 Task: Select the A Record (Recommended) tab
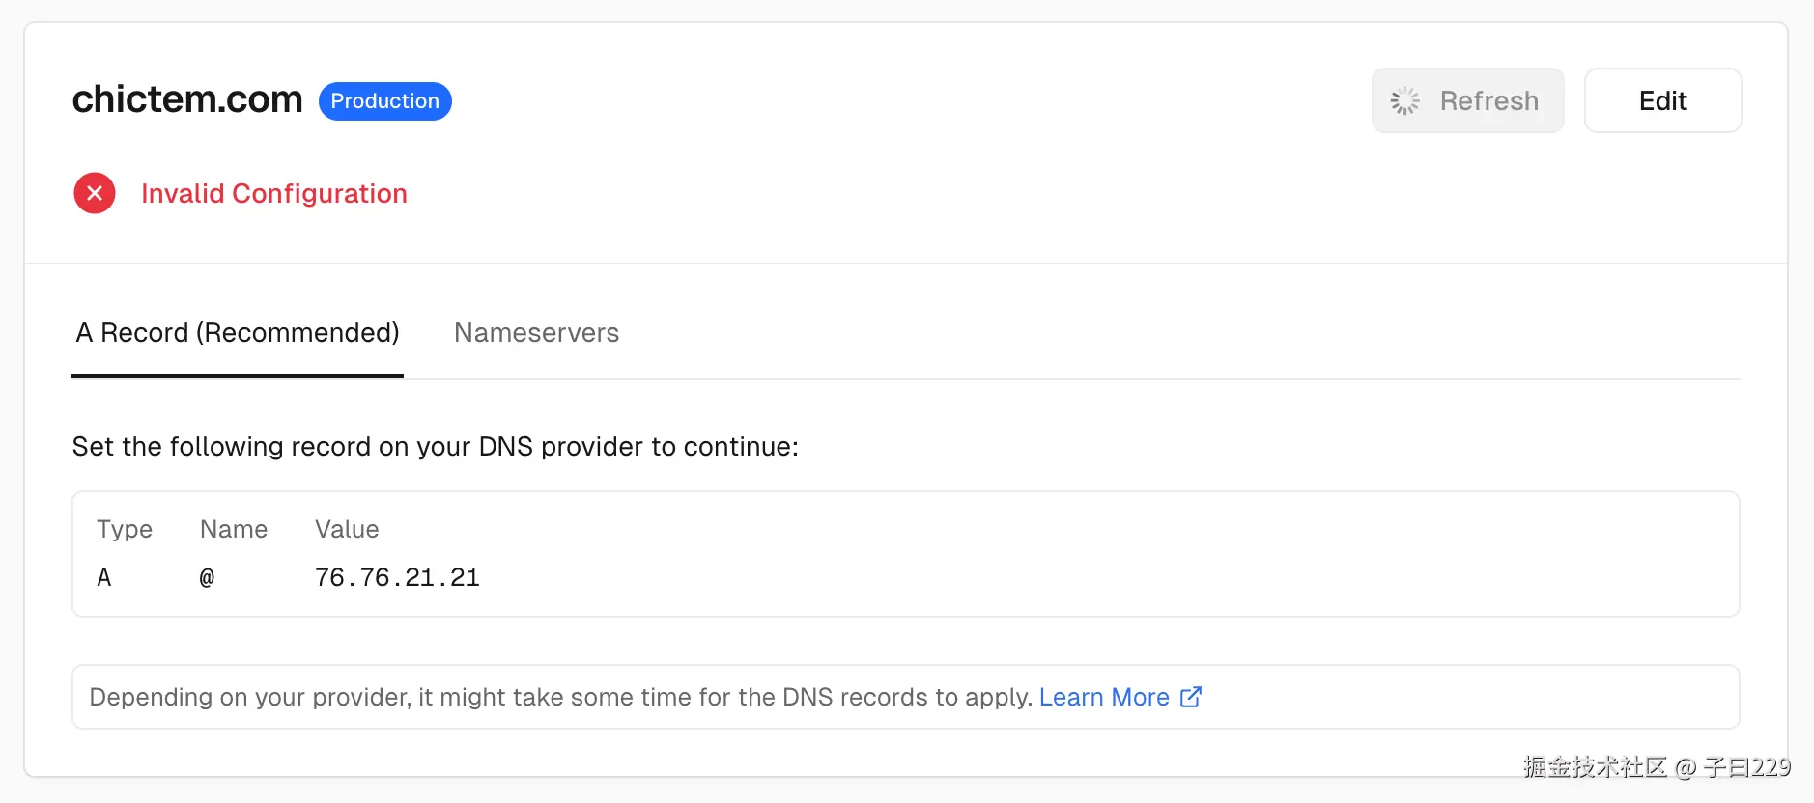click(x=238, y=333)
